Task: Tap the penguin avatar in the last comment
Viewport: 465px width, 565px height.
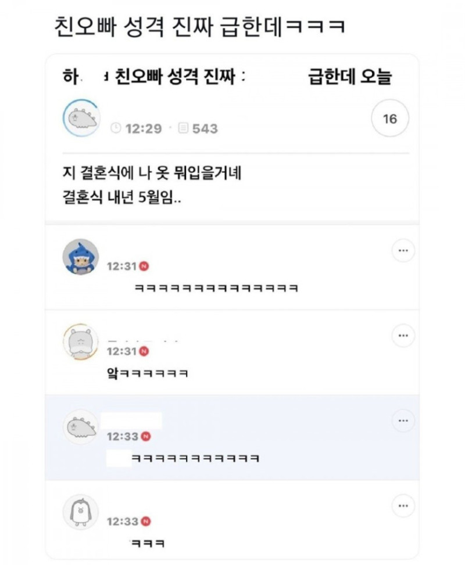Action: [81, 512]
